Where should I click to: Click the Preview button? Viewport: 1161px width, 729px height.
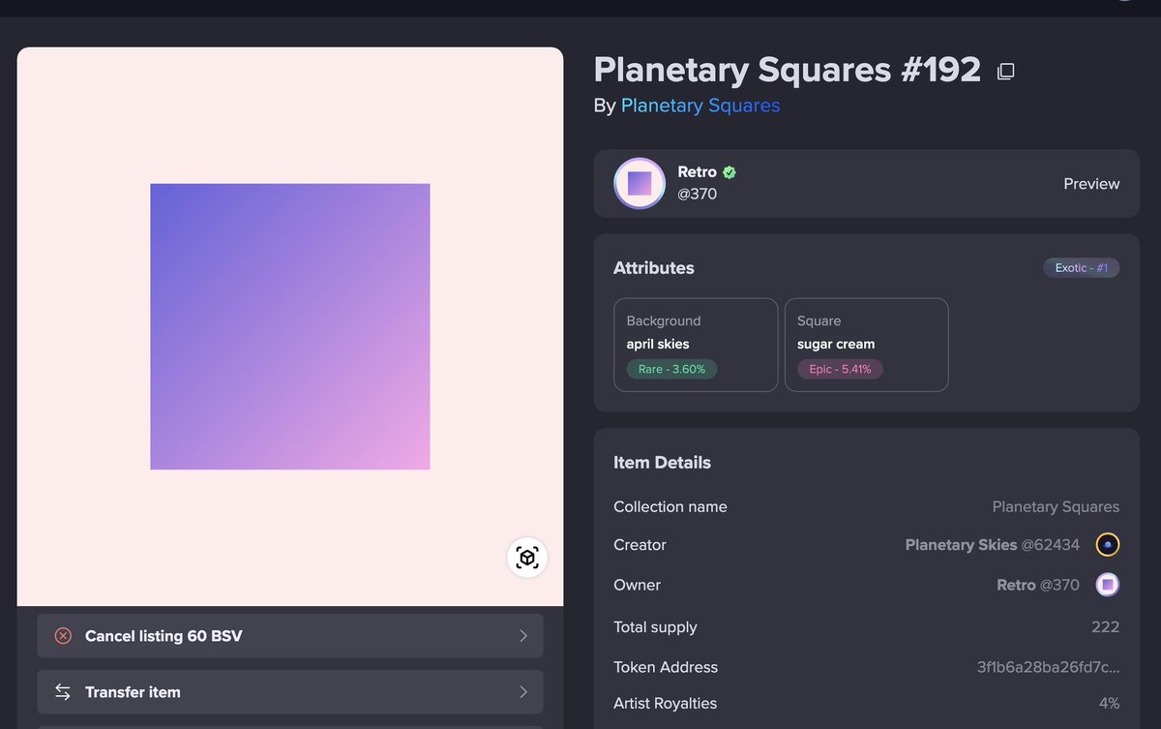click(1091, 184)
